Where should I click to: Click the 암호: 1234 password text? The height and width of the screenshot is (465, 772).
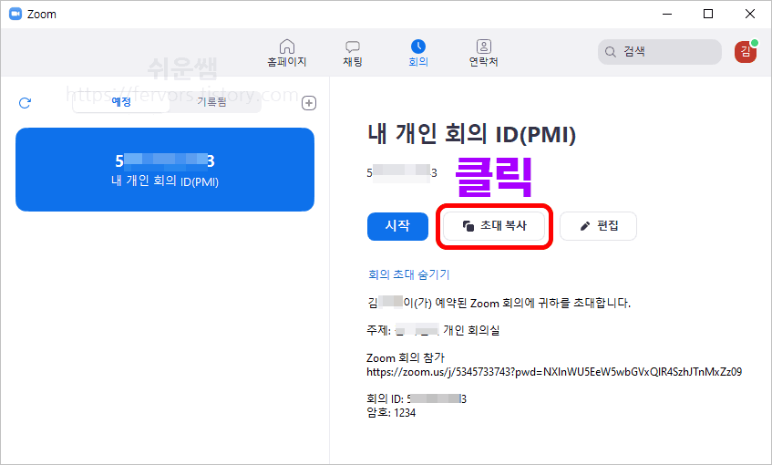391,413
